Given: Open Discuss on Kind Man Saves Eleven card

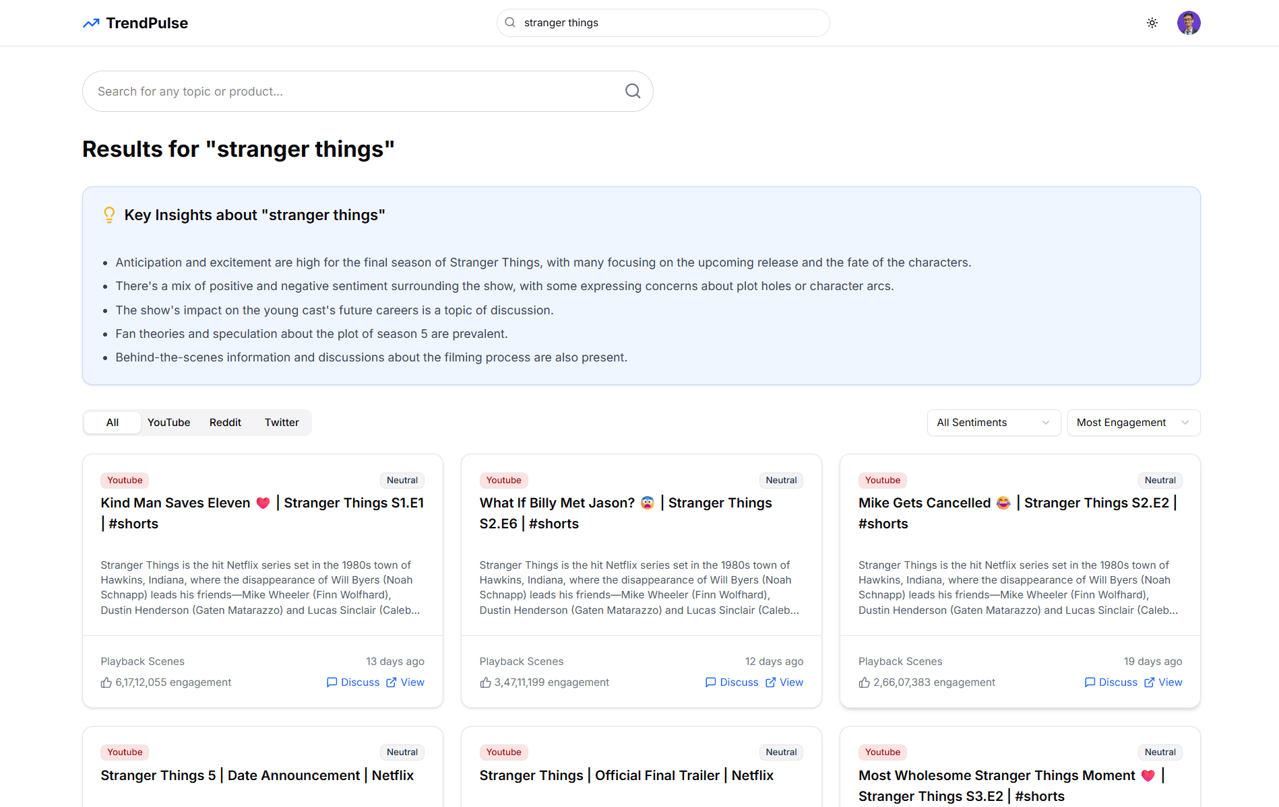Looking at the screenshot, I should point(353,682).
